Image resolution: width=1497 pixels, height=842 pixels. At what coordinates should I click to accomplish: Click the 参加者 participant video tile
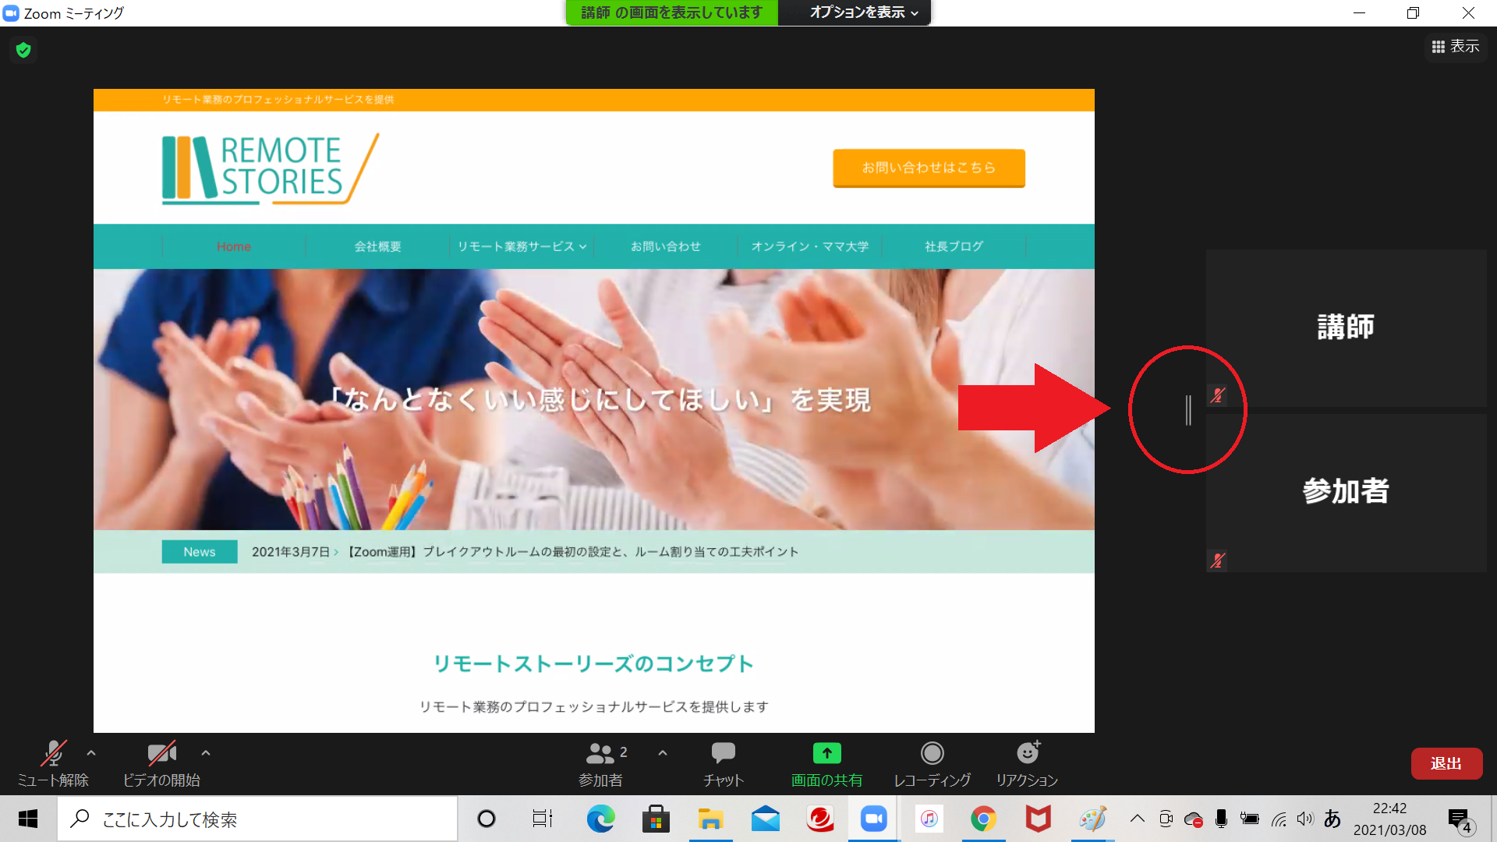click(x=1346, y=491)
